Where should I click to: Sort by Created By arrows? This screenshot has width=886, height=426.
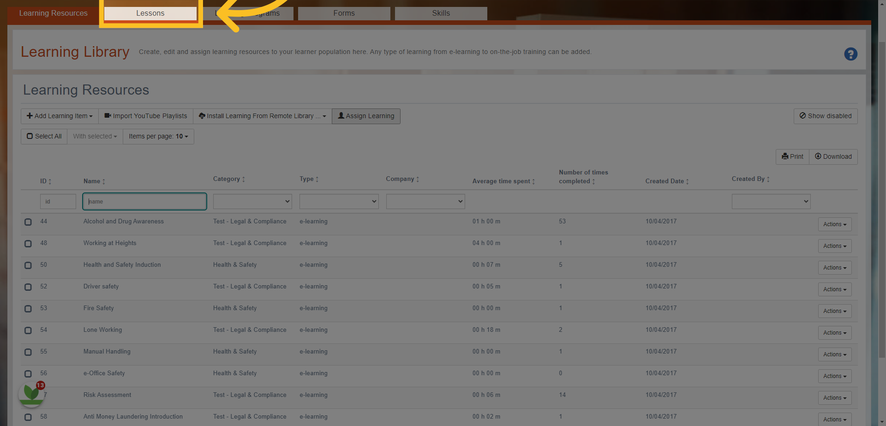coord(768,179)
